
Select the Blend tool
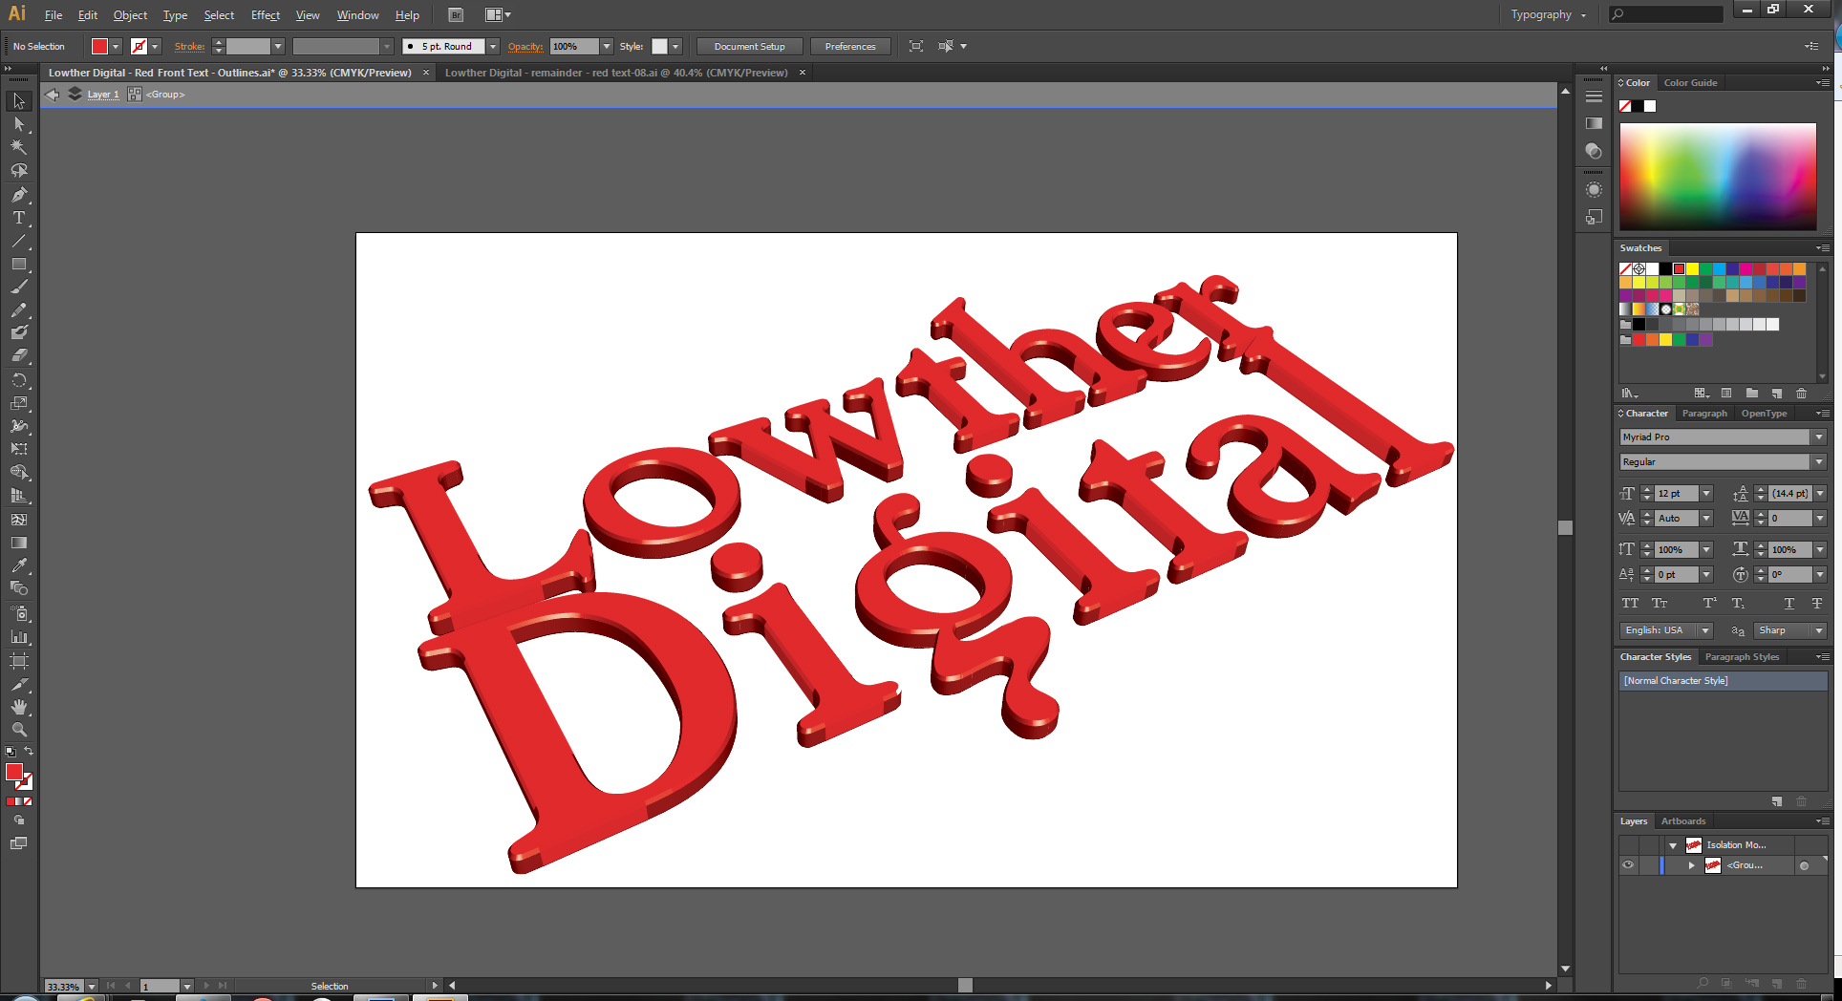[19, 588]
